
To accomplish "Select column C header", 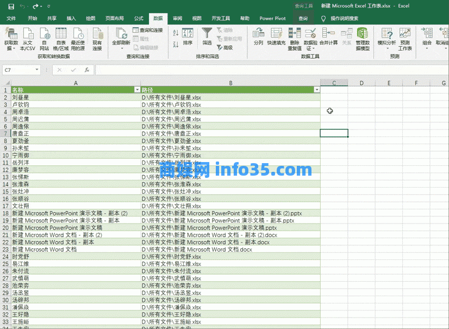I will [334, 83].
